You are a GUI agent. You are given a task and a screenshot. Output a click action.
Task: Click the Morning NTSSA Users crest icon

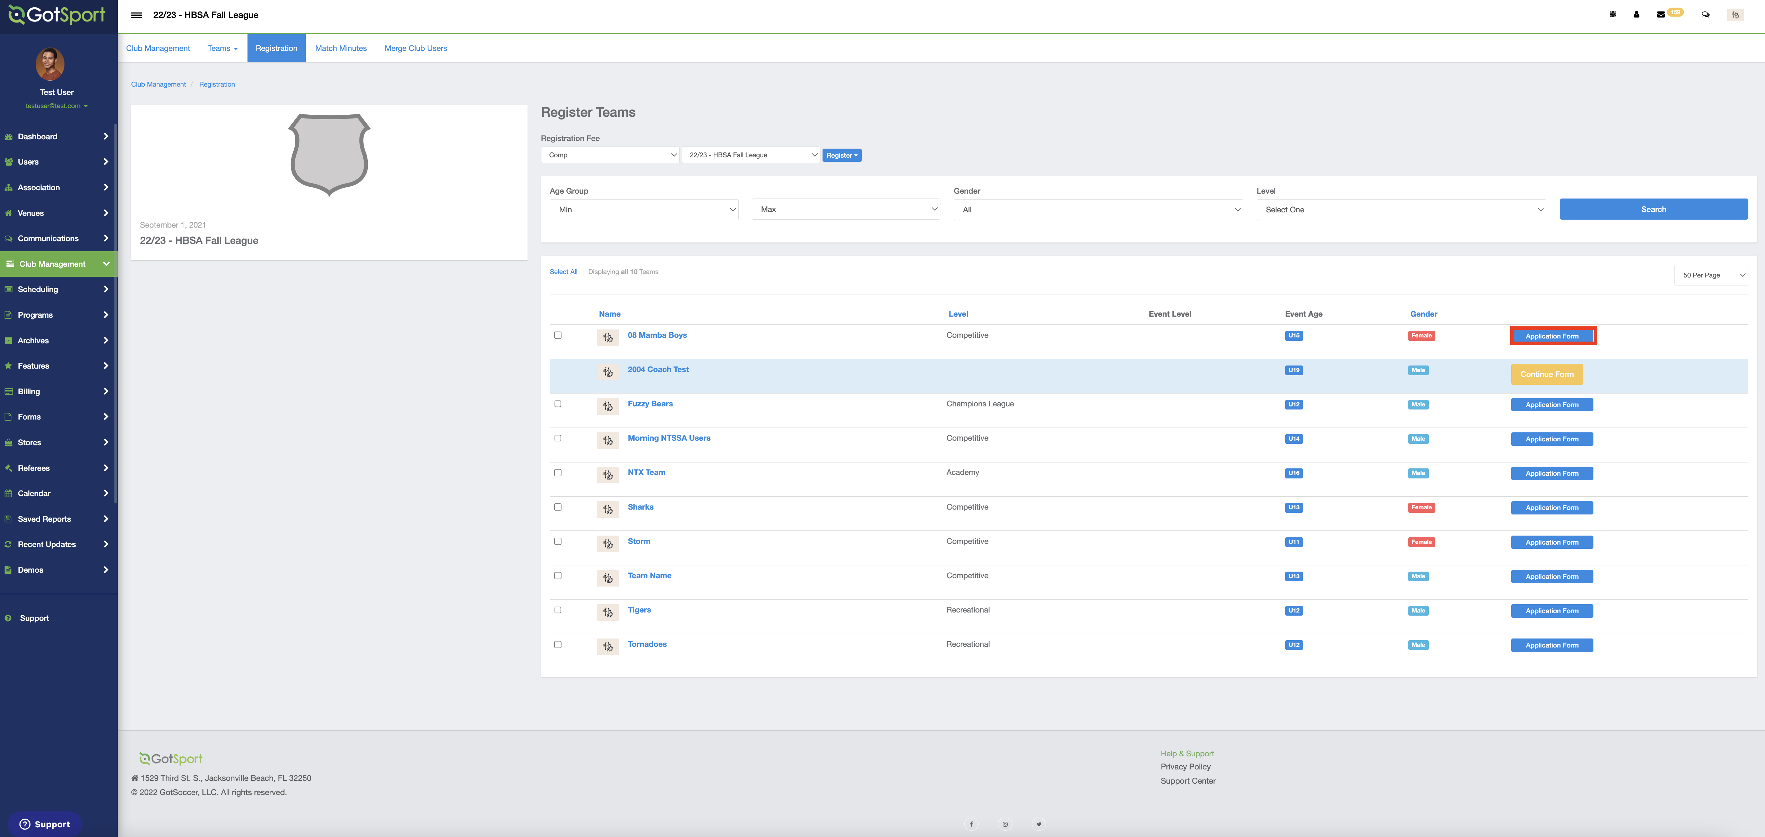tap(608, 440)
